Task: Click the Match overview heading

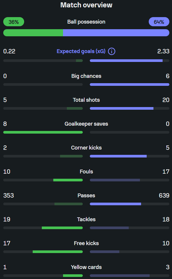Action: click(x=86, y=5)
